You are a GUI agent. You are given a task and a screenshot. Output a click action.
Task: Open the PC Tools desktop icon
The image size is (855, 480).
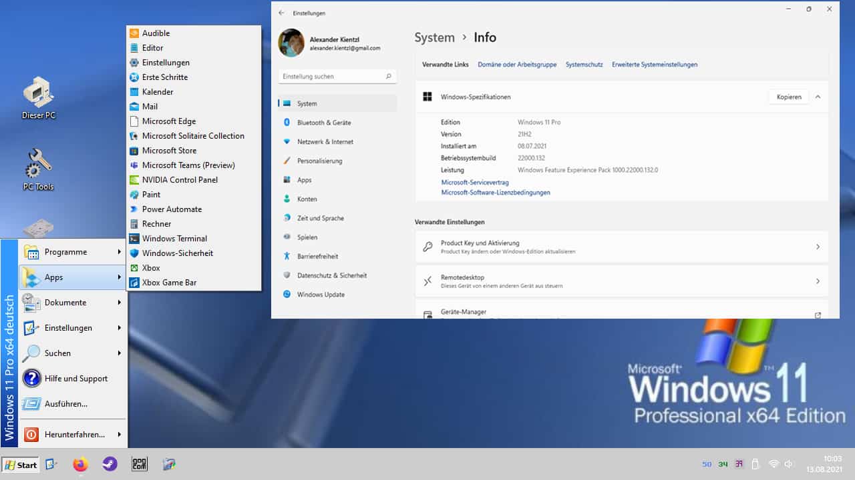(38, 170)
